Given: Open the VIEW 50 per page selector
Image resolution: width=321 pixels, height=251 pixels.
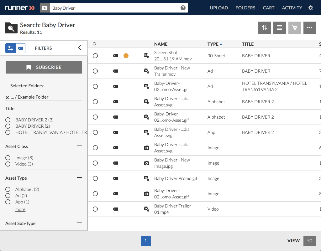Looking at the screenshot, I should [309, 241].
